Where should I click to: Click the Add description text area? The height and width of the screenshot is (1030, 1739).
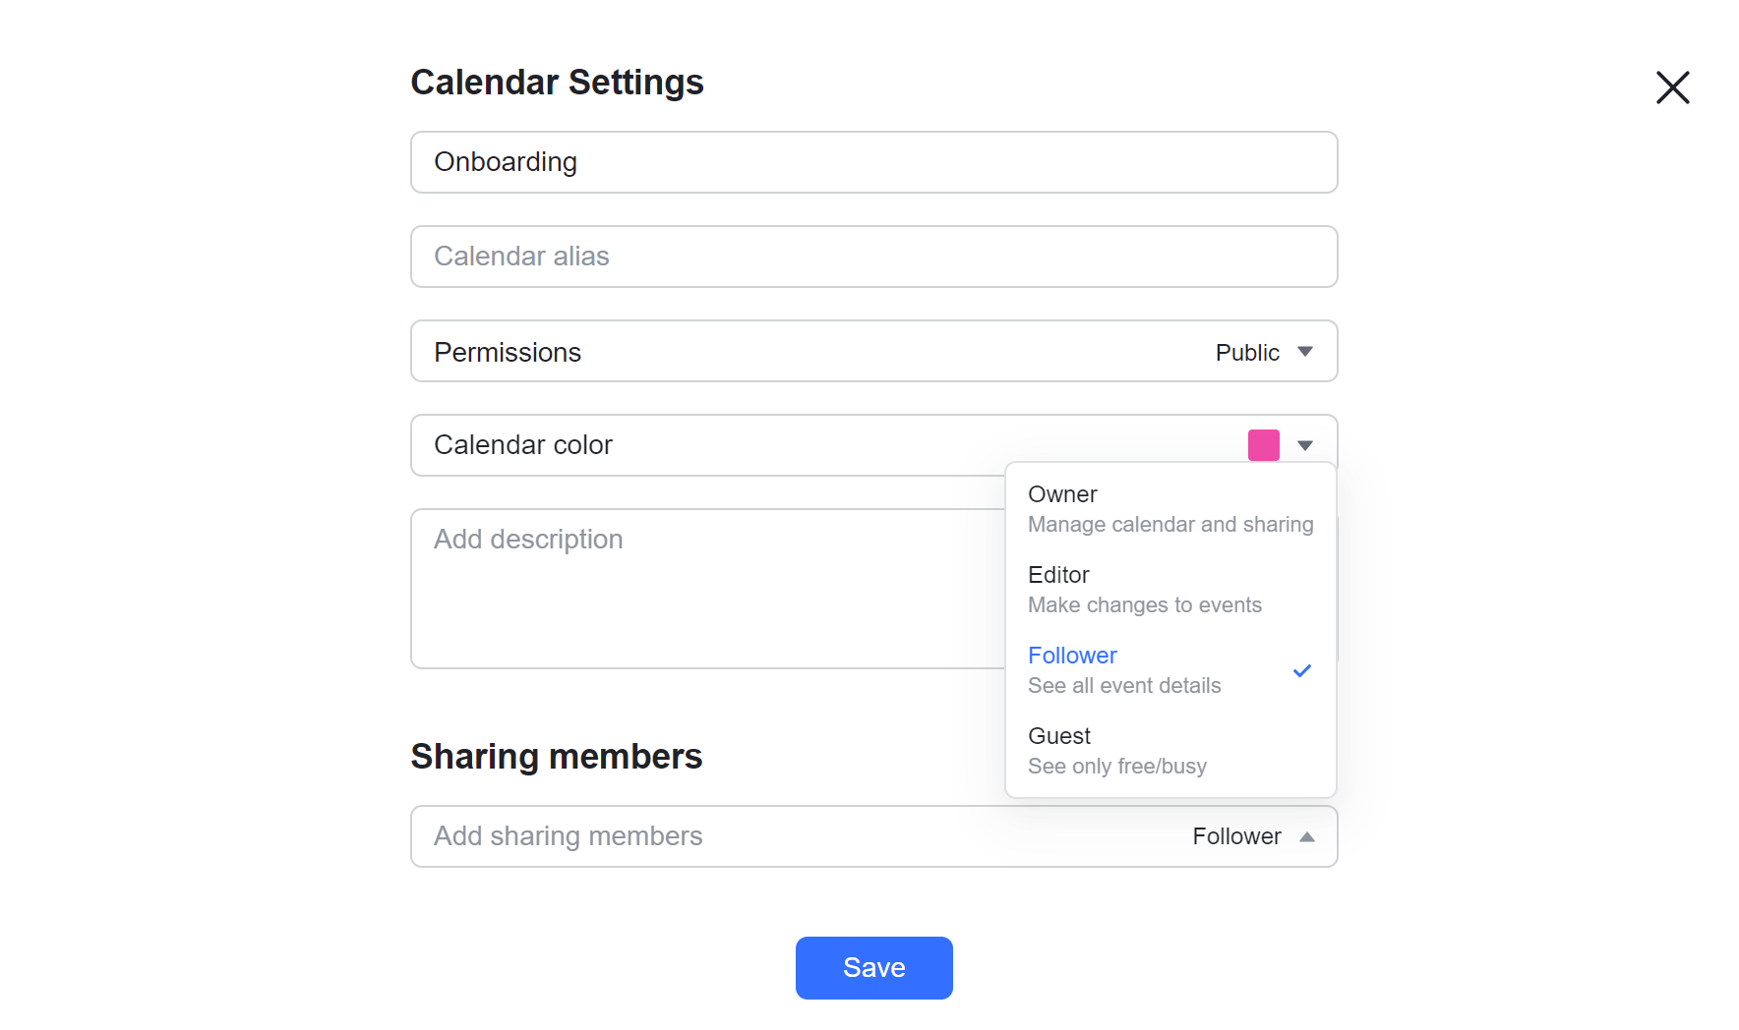coord(689,588)
